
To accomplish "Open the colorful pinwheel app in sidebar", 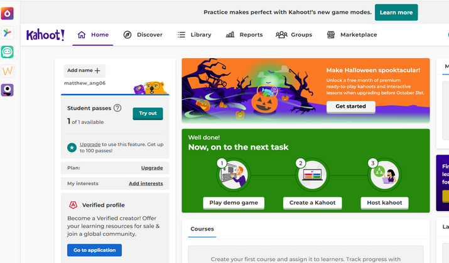I will [x=7, y=33].
